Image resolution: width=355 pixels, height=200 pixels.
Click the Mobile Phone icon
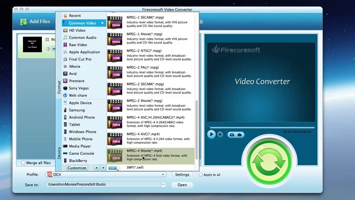pyautogui.click(x=65, y=139)
